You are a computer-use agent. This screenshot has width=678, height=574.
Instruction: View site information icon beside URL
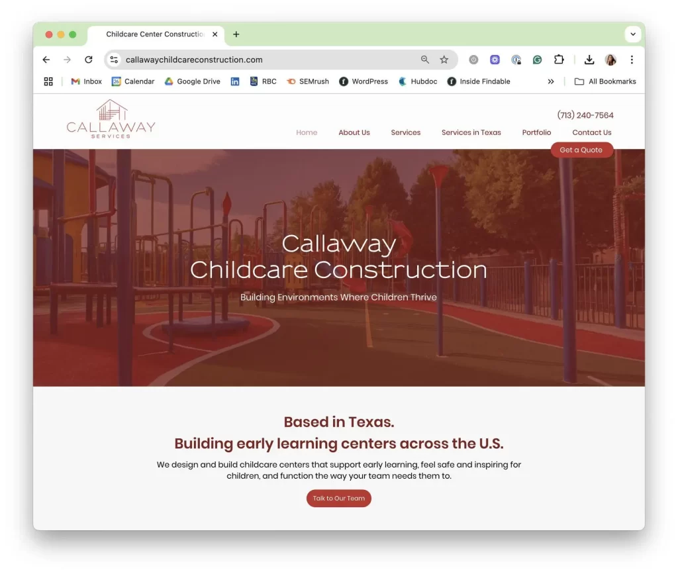(114, 60)
